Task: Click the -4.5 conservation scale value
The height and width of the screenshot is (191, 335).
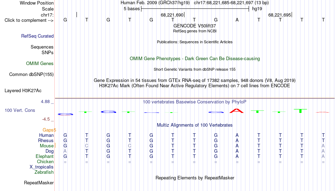Action: [46, 119]
